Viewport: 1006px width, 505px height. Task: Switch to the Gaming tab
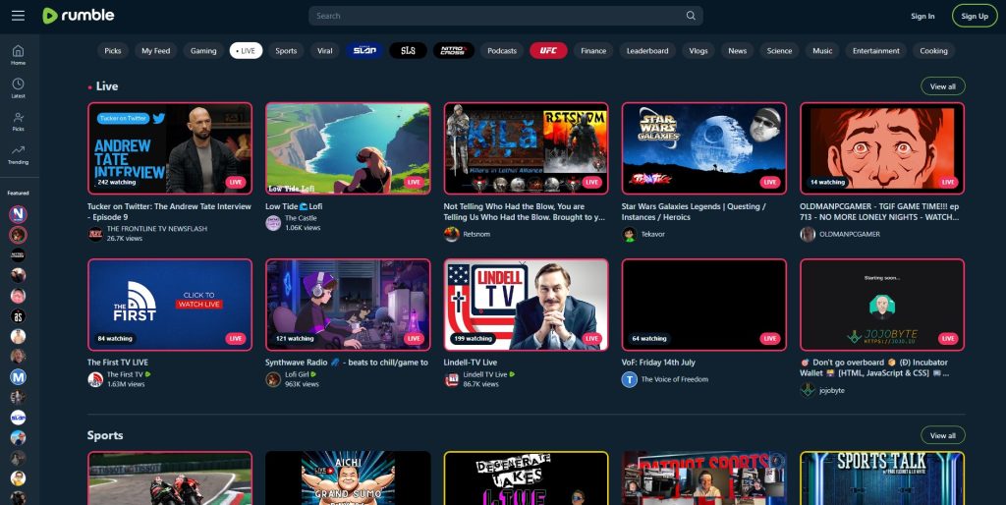coord(203,51)
